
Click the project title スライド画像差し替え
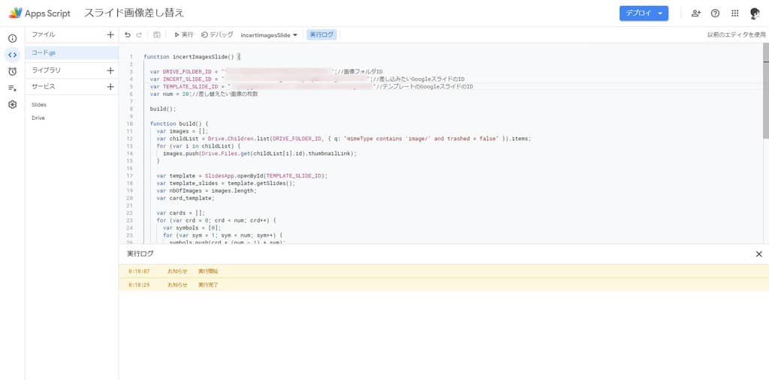coord(134,13)
